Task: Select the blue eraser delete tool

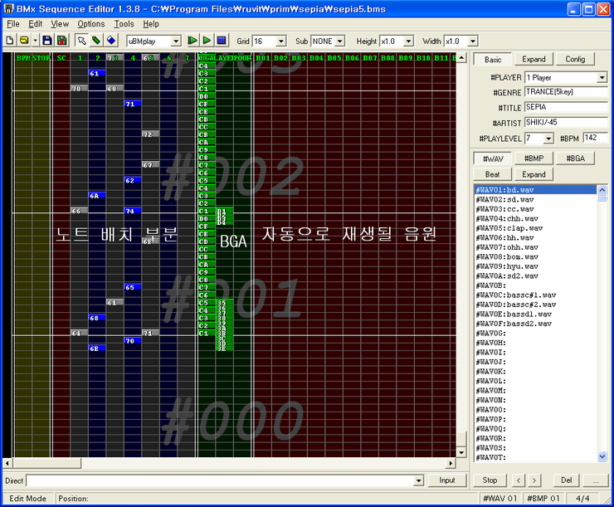Action: pos(111,41)
